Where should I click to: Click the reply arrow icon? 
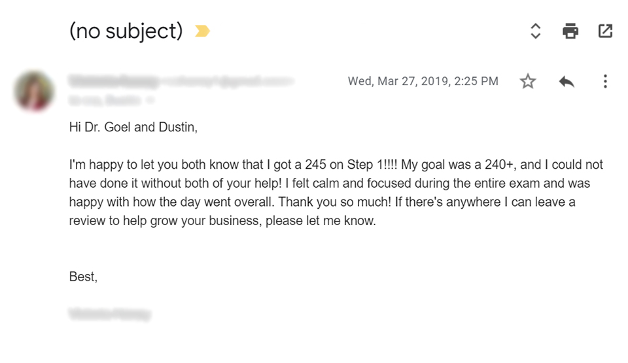coord(567,81)
